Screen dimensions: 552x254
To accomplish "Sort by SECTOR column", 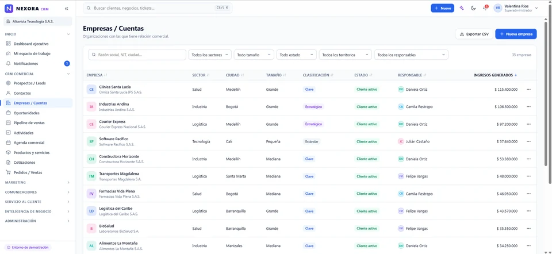I will pyautogui.click(x=201, y=75).
